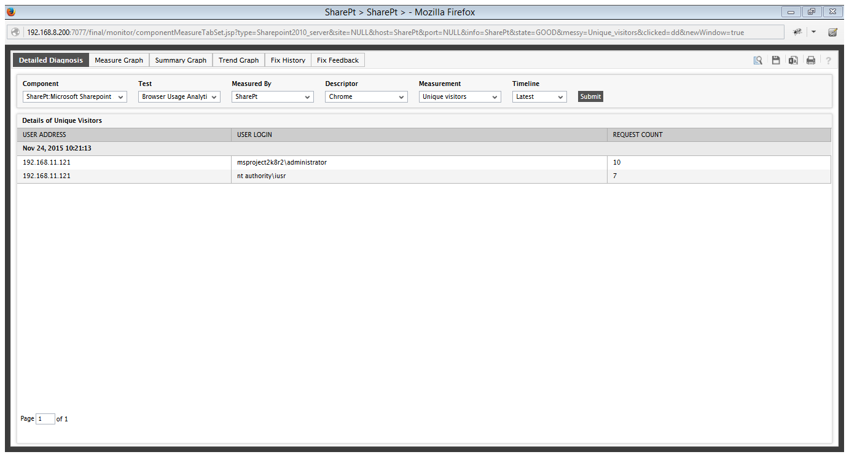Open the Descriptor dropdown showing Chrome

coord(366,97)
